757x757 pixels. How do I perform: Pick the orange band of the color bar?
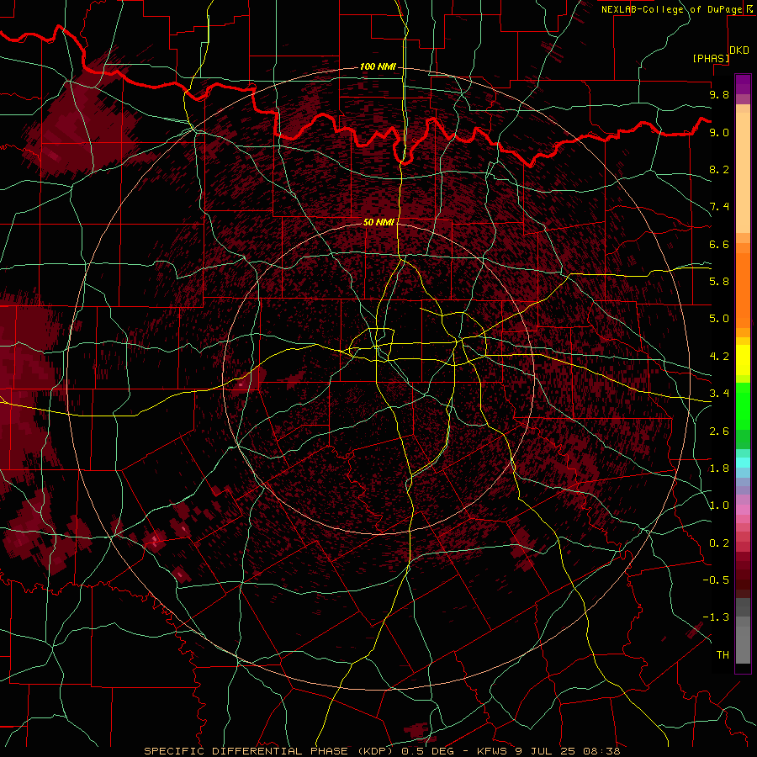[x=743, y=289]
